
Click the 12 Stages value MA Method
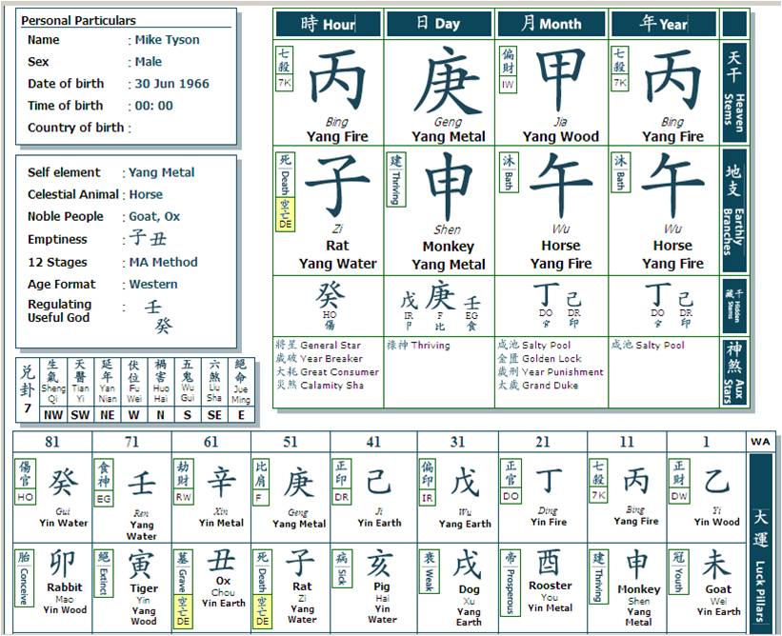point(164,262)
